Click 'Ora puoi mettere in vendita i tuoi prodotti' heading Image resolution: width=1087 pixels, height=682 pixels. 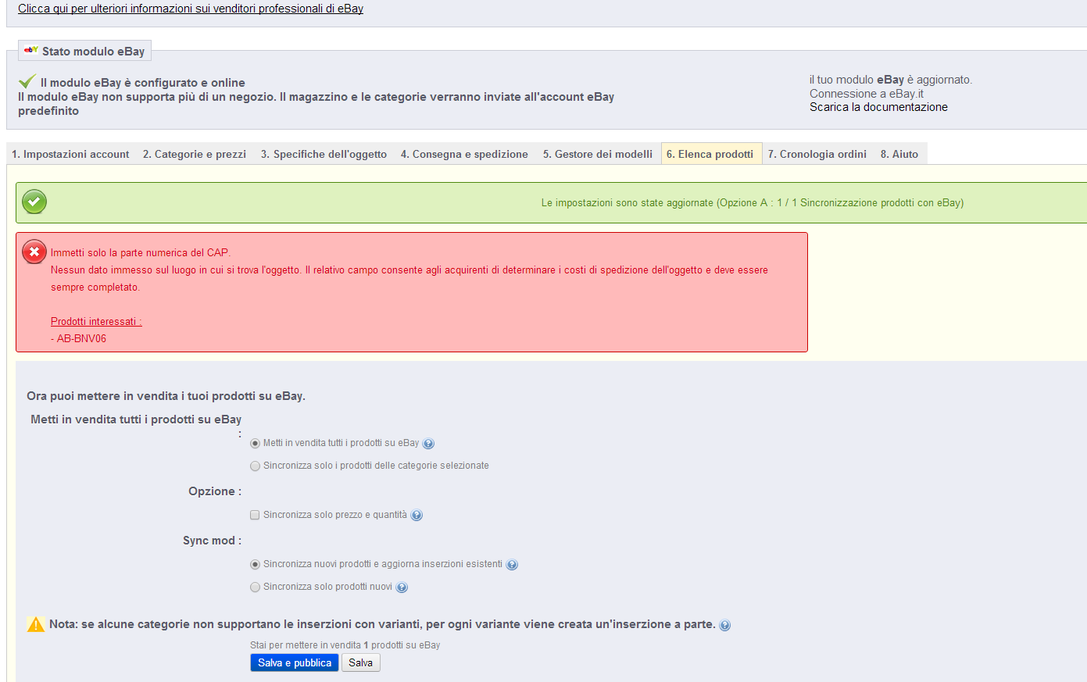(x=166, y=396)
